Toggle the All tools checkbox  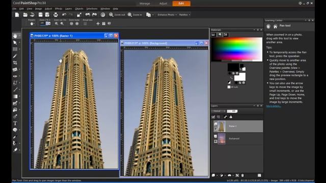click(x=229, y=87)
